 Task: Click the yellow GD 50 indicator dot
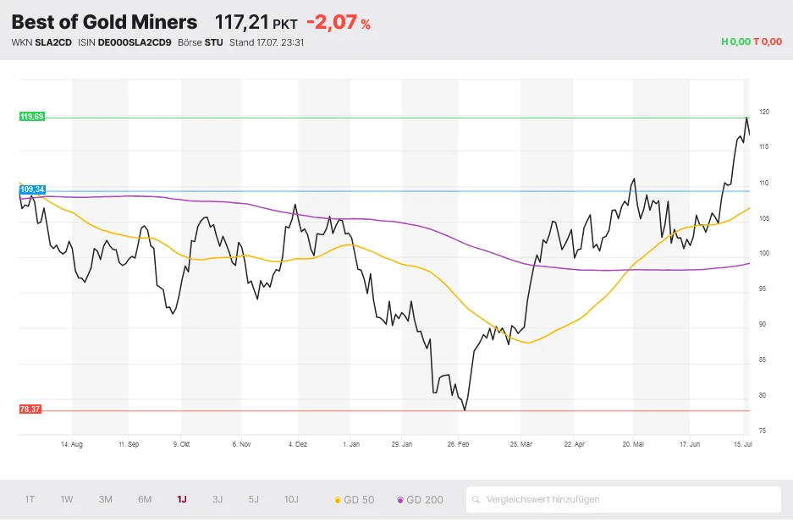339,499
